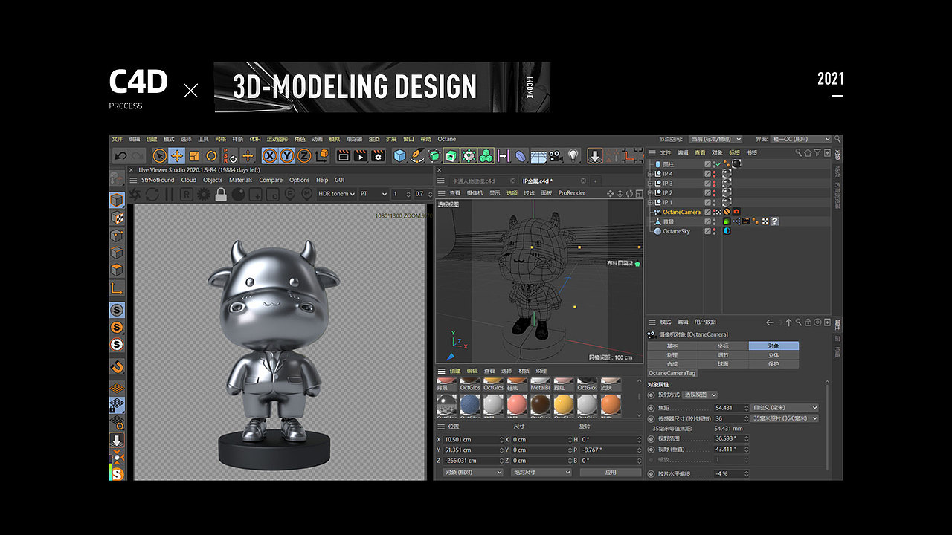Select the Live Selection arrow tool
Image resolution: width=952 pixels, height=535 pixels.
tap(159, 156)
